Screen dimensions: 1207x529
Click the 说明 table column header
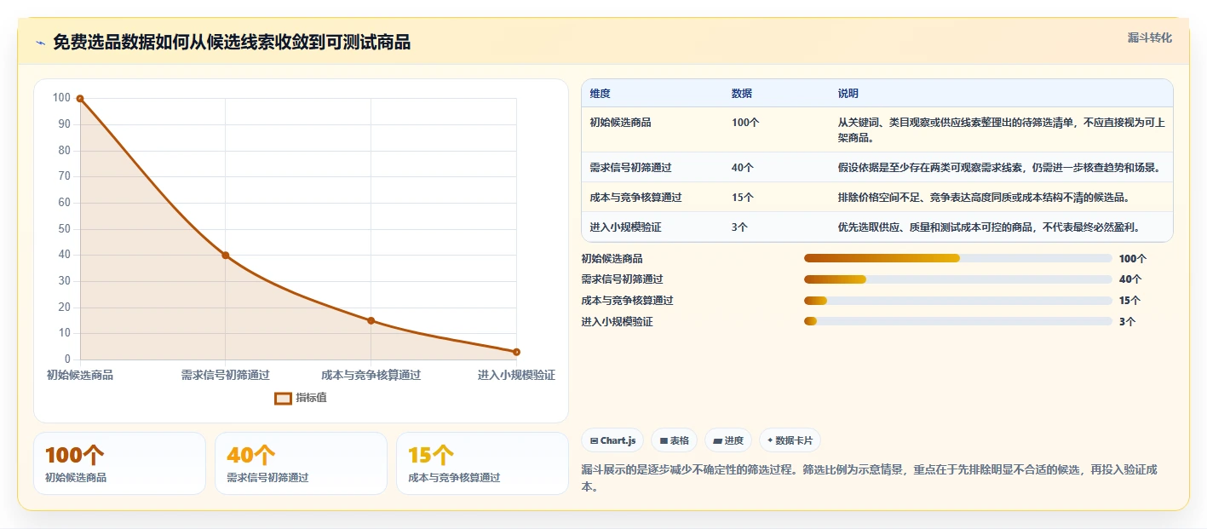coord(848,94)
